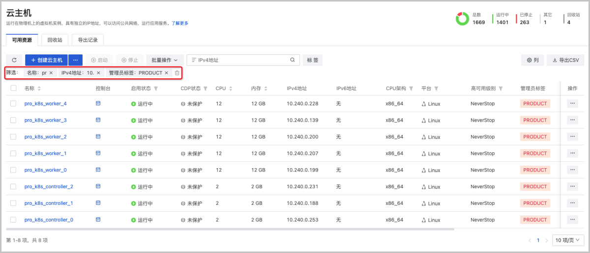Sort by name column arrows
This screenshot has height=253, width=590.
pyautogui.click(x=39, y=89)
